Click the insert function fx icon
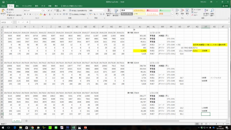Image resolution: width=231 pixels, height=130 pixels. pos(27,22)
